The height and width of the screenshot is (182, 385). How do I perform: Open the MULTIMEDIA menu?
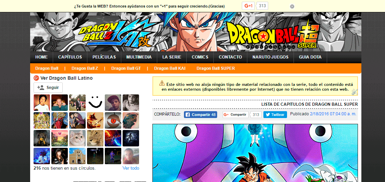139,57
